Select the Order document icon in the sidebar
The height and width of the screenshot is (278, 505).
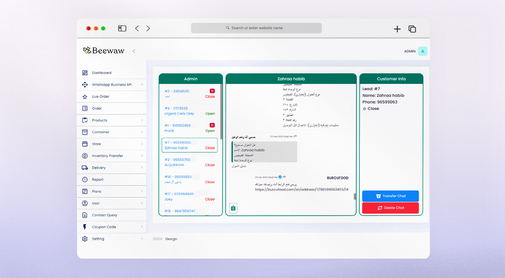(x=84, y=108)
